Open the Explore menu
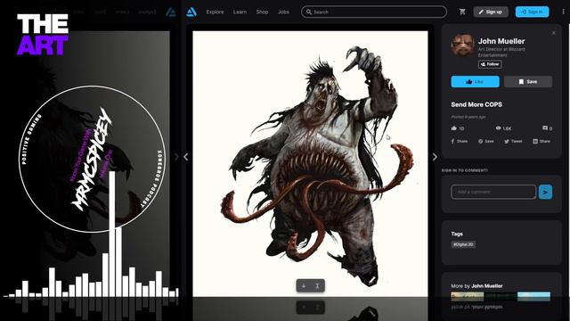 [x=215, y=12]
